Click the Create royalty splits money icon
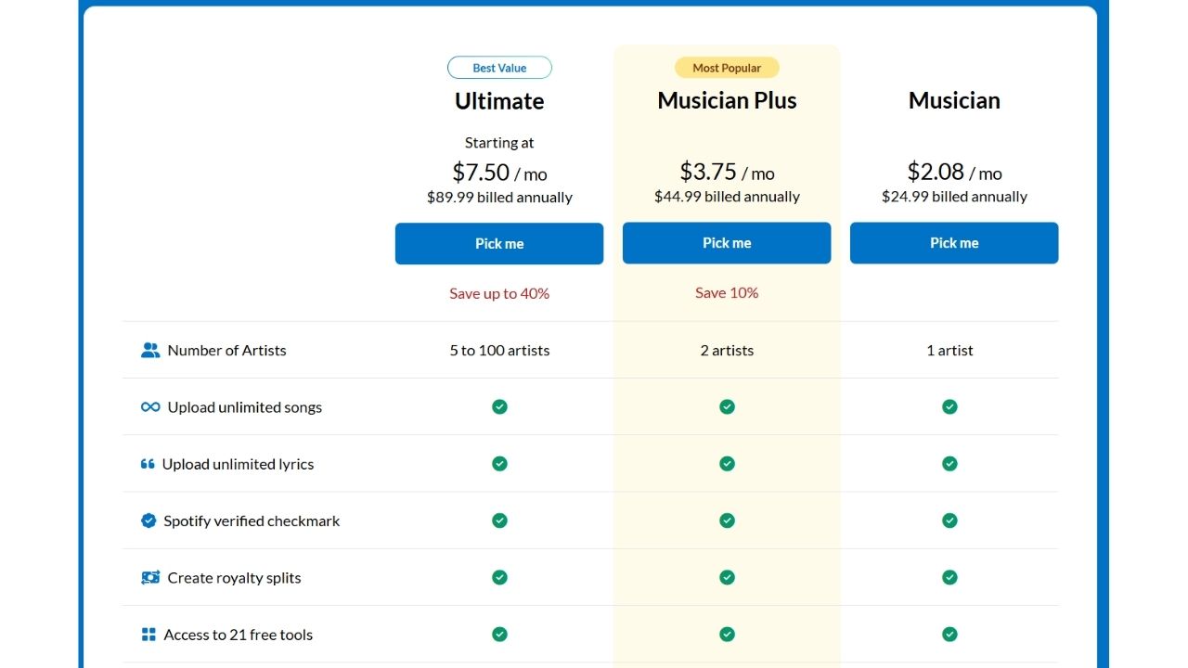1188x668 pixels. (x=149, y=577)
